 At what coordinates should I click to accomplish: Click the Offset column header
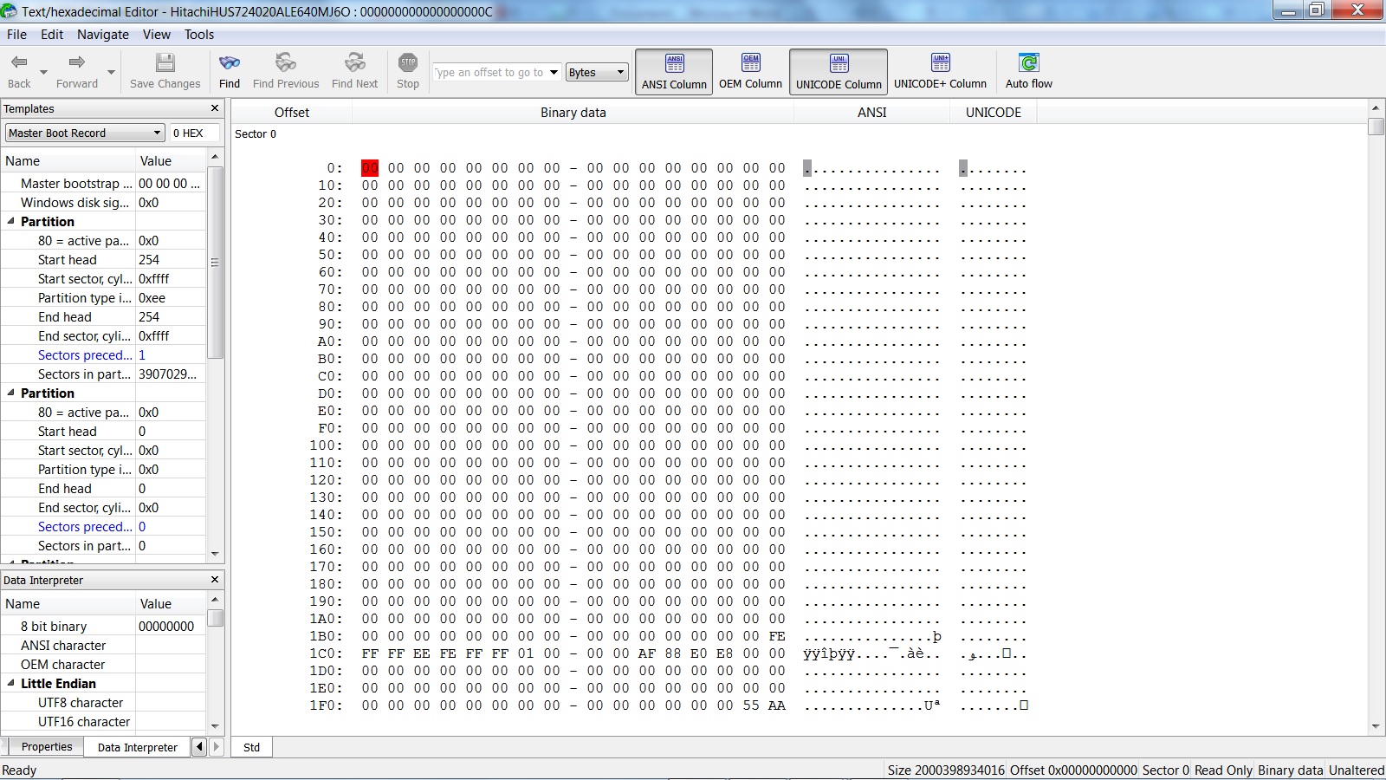point(292,112)
